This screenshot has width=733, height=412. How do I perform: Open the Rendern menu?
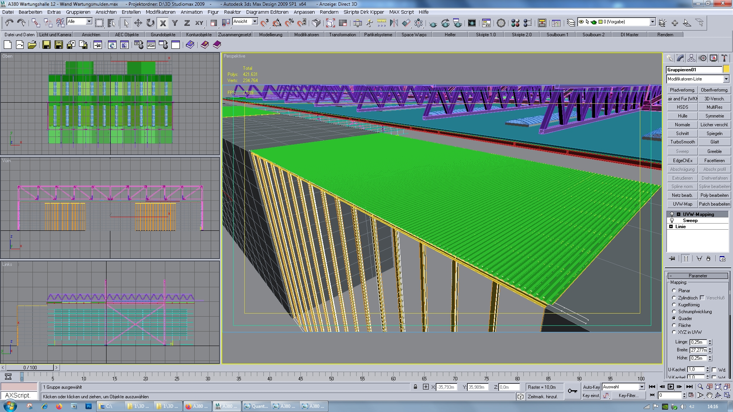click(329, 12)
